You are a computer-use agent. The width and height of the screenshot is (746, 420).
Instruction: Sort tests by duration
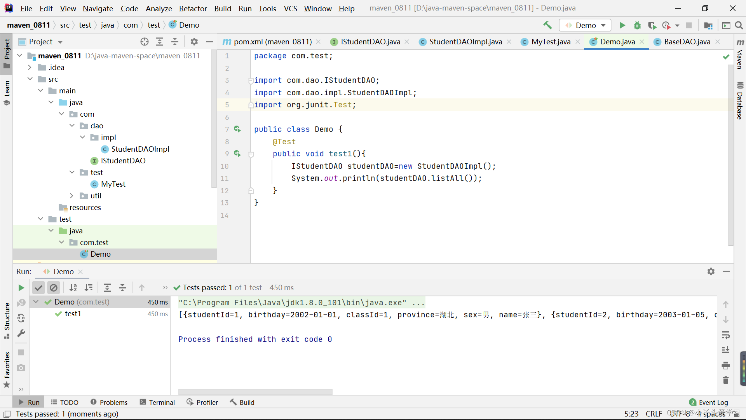(89, 288)
